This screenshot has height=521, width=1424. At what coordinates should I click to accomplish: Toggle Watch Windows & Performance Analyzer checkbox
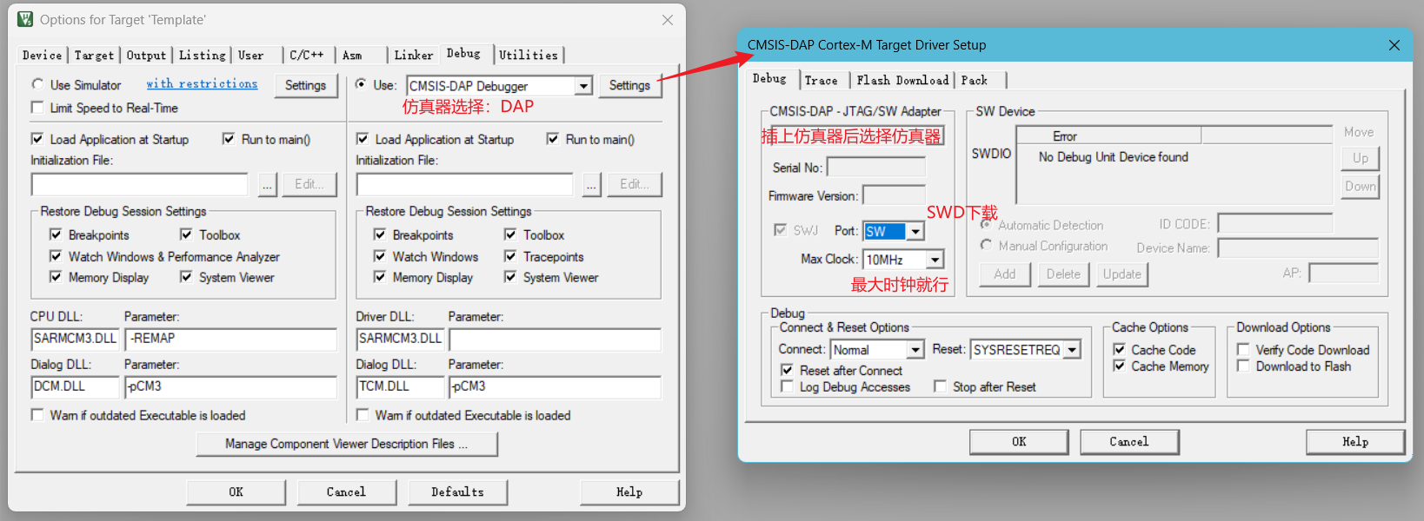(x=56, y=256)
